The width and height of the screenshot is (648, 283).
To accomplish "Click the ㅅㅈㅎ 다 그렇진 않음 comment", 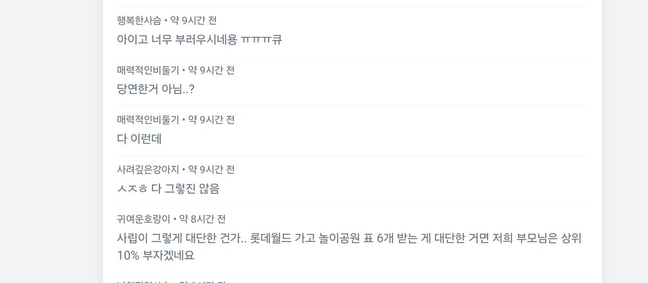I will click(168, 188).
